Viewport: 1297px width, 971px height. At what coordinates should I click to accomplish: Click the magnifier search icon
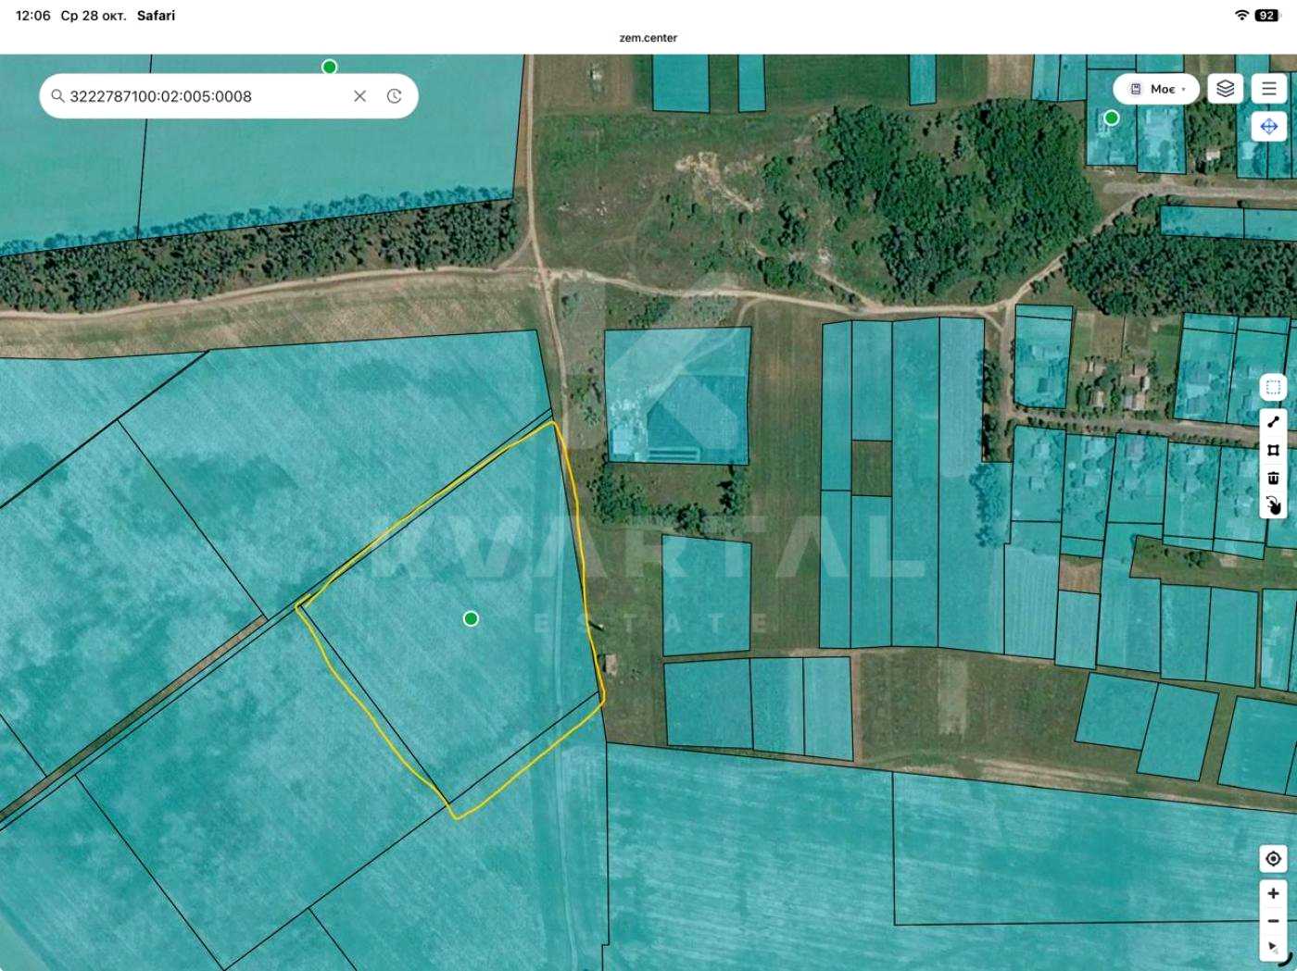57,96
